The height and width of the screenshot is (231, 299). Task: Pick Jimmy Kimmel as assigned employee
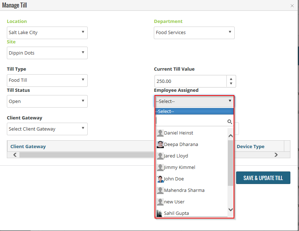[180, 168]
